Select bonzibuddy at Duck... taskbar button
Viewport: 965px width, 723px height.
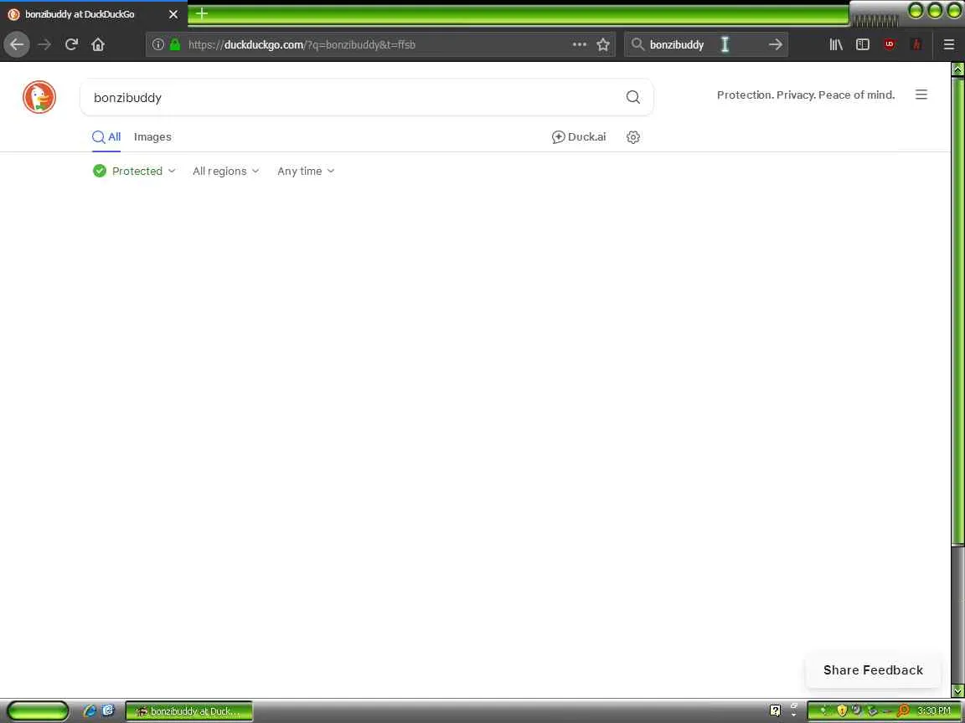tap(189, 711)
